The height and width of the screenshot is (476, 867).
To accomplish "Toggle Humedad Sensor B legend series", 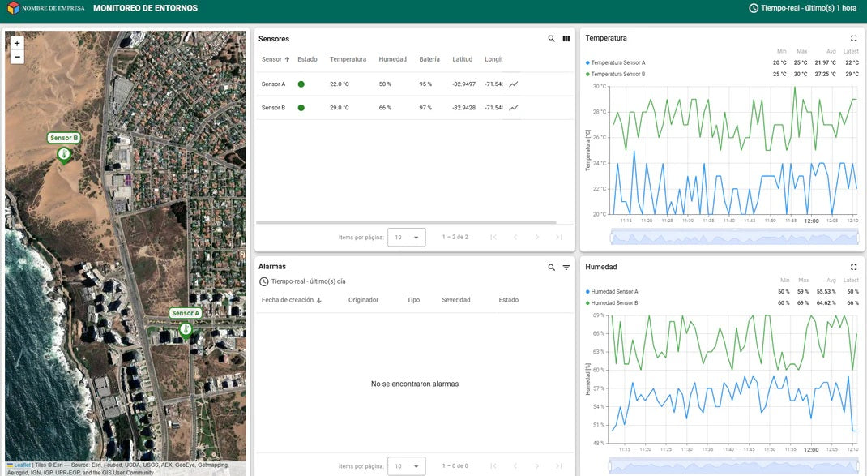I will click(614, 303).
